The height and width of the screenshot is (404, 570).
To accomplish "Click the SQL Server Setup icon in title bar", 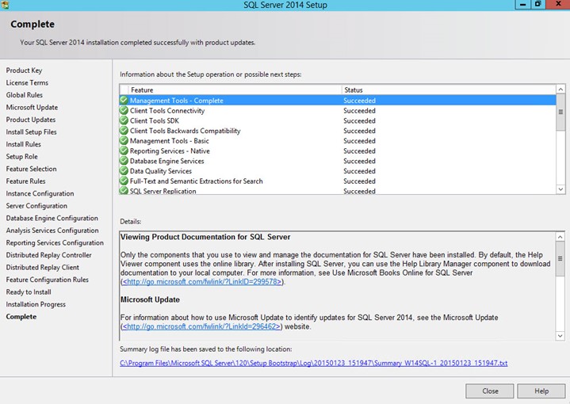I will click(6, 5).
